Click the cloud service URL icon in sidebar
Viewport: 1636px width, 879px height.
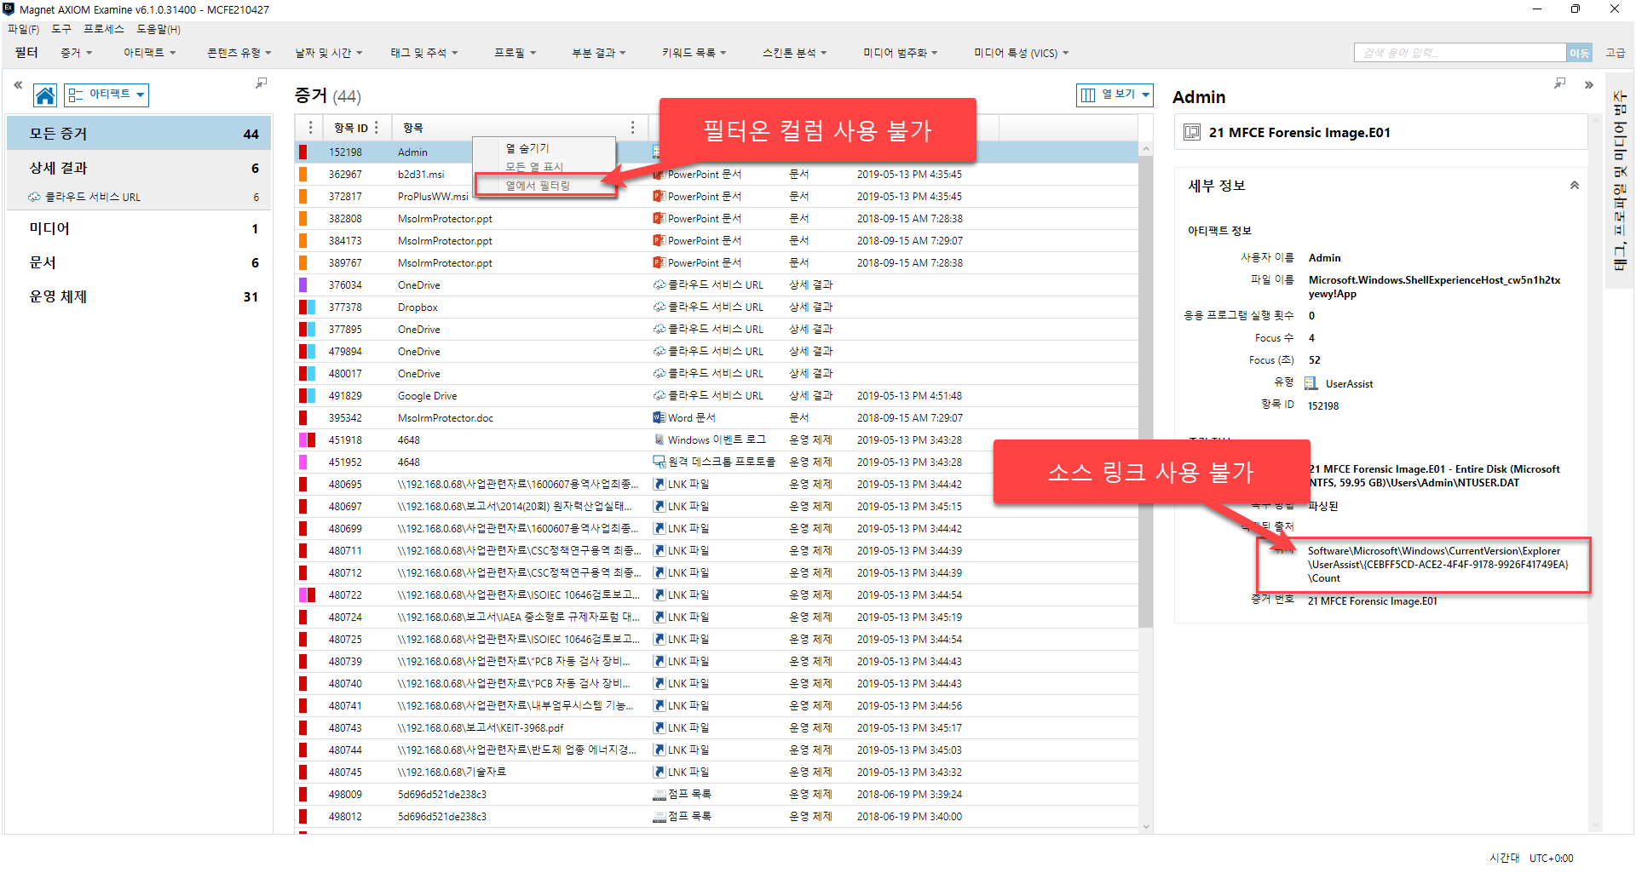(x=34, y=197)
